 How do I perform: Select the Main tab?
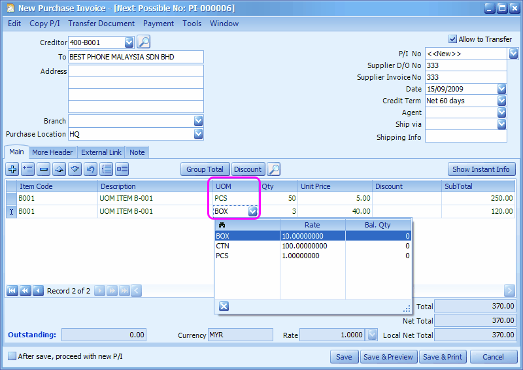16,152
